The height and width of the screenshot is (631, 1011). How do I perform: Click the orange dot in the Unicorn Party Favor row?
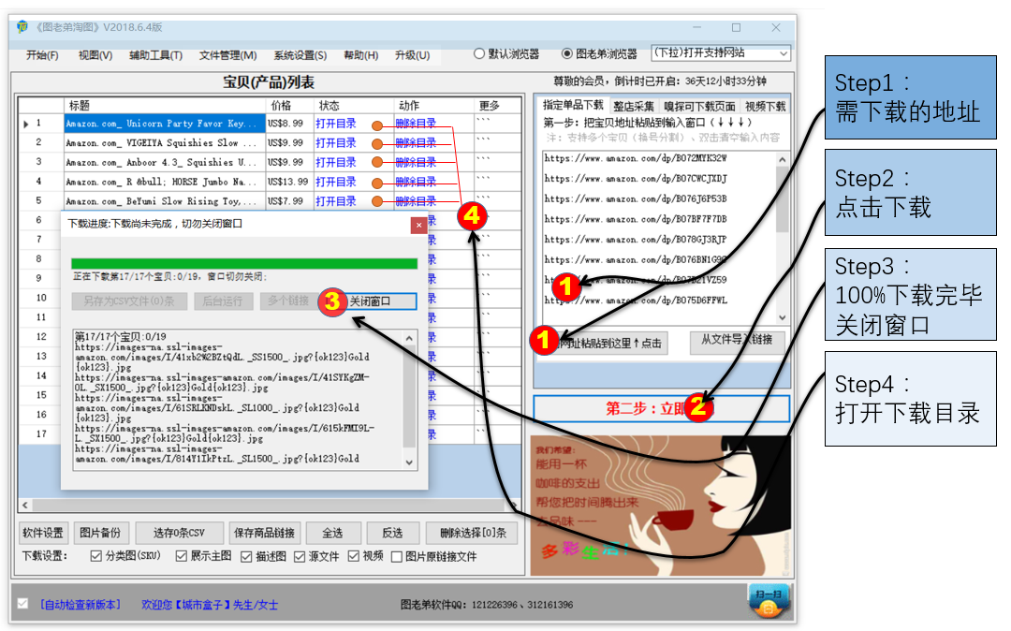pyautogui.click(x=377, y=125)
